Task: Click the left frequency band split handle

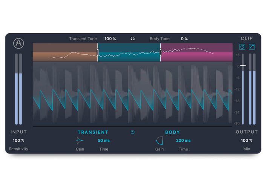Action: coord(98,52)
